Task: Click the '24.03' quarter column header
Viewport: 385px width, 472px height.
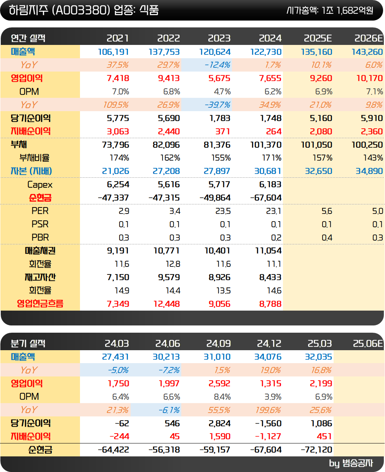Action: [117, 343]
